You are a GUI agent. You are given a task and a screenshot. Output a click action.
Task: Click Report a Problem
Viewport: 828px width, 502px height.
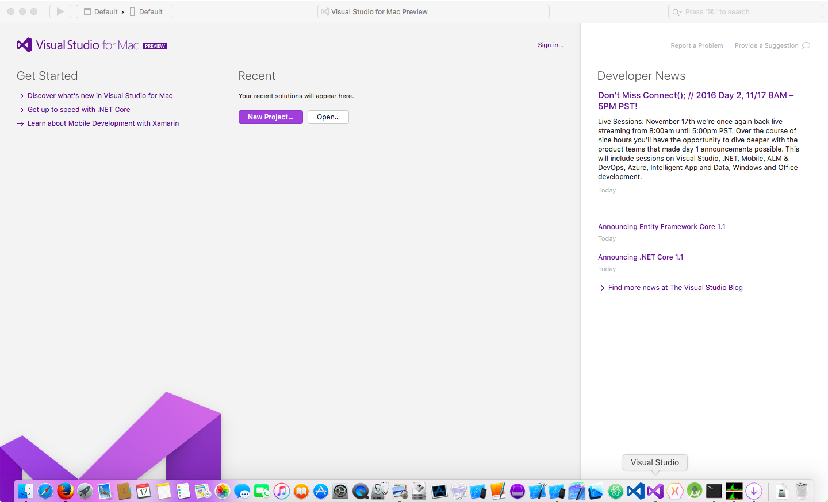[x=697, y=45]
